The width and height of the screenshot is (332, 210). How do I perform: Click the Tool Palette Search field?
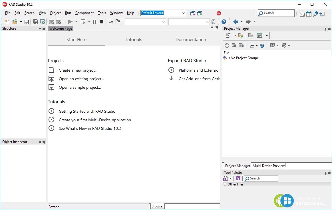(x=261, y=178)
